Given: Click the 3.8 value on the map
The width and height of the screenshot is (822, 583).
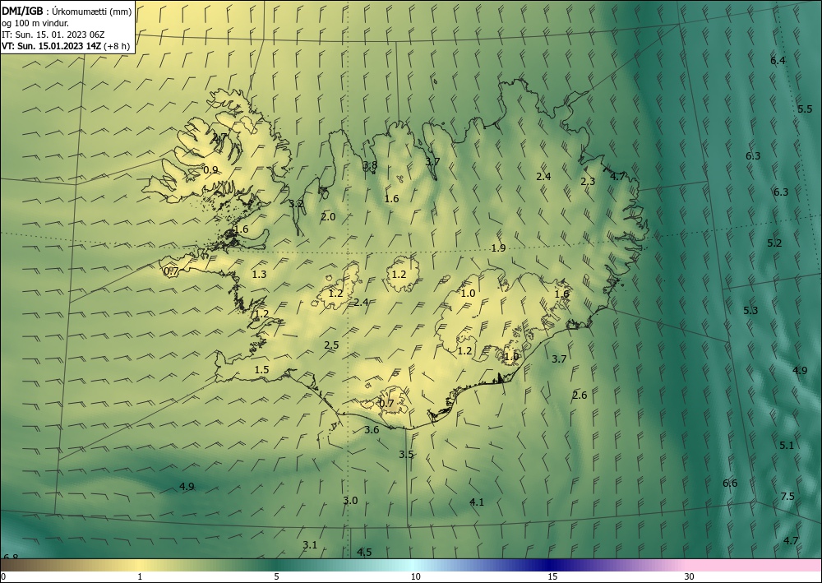Looking at the screenshot, I should pos(370,165).
